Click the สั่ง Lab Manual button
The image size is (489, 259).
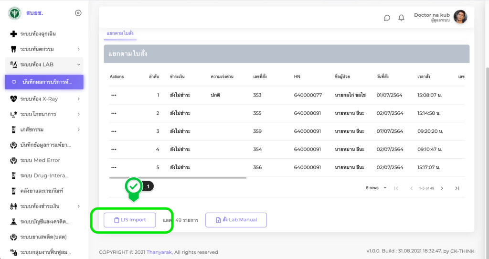pyautogui.click(x=236, y=220)
